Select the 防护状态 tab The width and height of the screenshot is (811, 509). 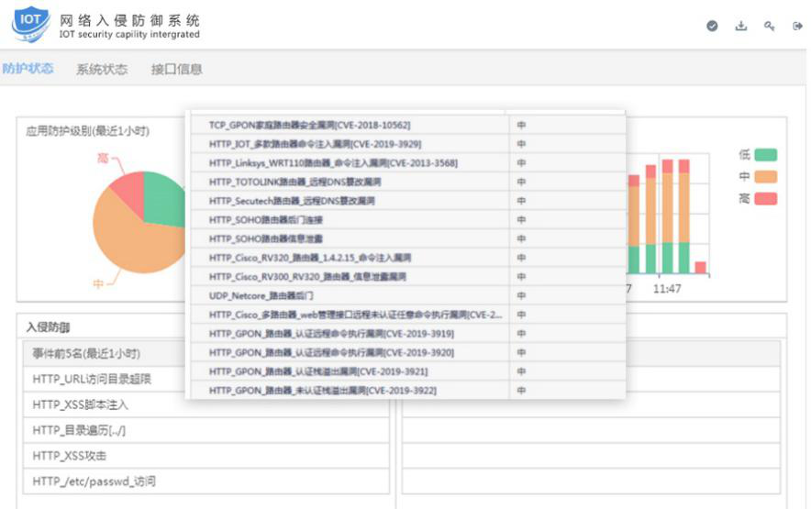click(x=27, y=69)
